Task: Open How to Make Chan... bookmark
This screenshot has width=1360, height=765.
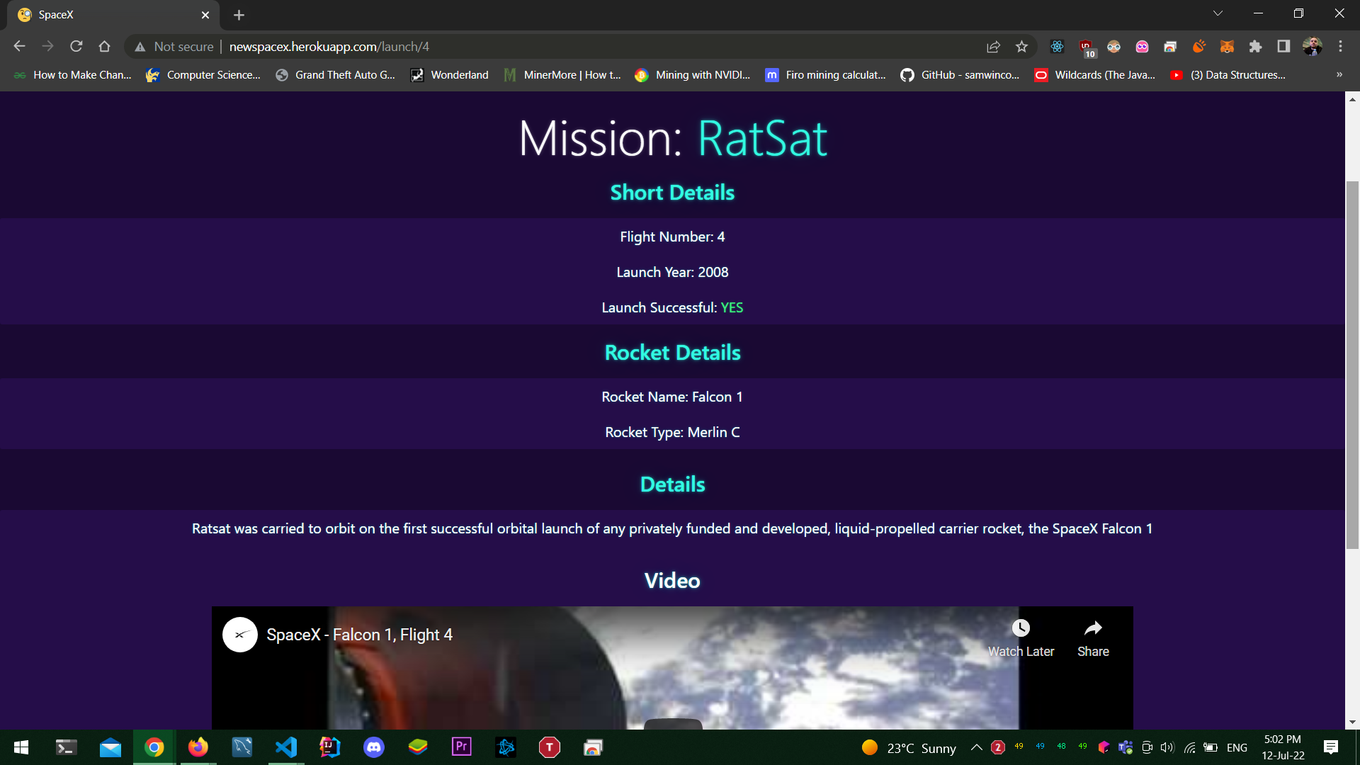Action: point(73,75)
